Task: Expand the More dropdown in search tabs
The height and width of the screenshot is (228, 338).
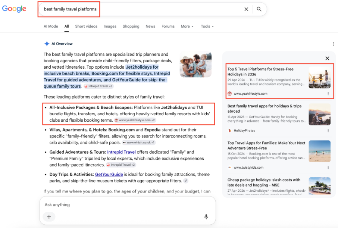Action: pyautogui.click(x=187, y=26)
